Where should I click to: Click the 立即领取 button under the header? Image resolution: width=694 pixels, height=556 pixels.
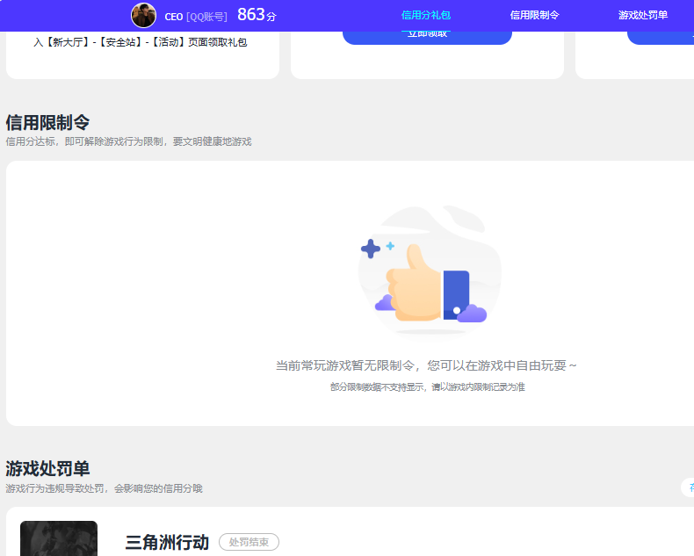[427, 37]
